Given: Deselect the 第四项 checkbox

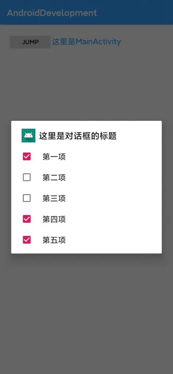Looking at the screenshot, I should (27, 219).
